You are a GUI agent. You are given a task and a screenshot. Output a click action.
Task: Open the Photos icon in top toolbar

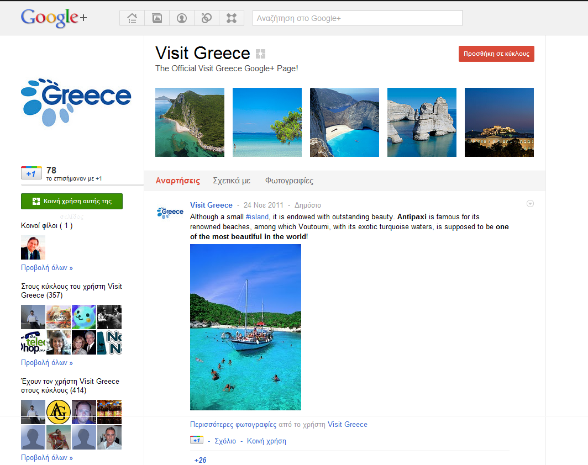click(x=157, y=18)
